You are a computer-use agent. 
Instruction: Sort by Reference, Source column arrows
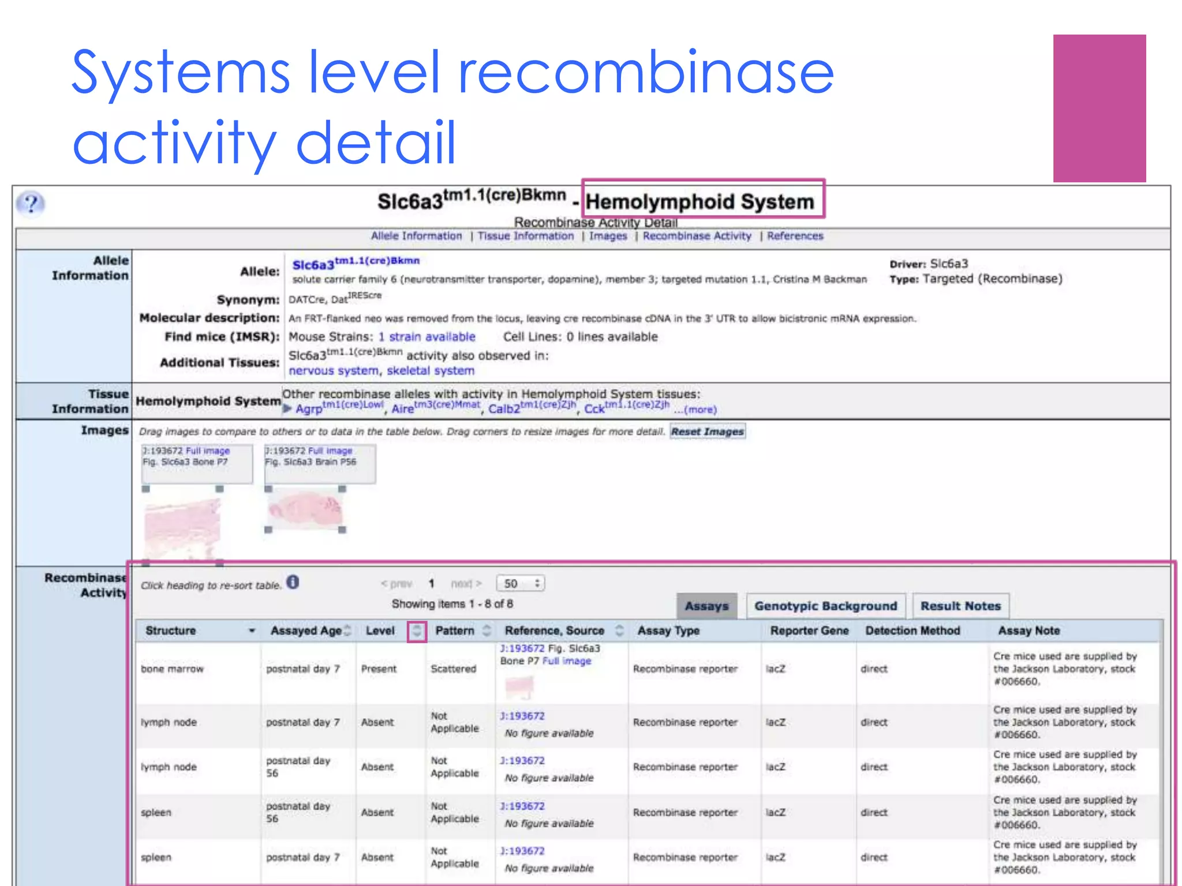pyautogui.click(x=619, y=631)
